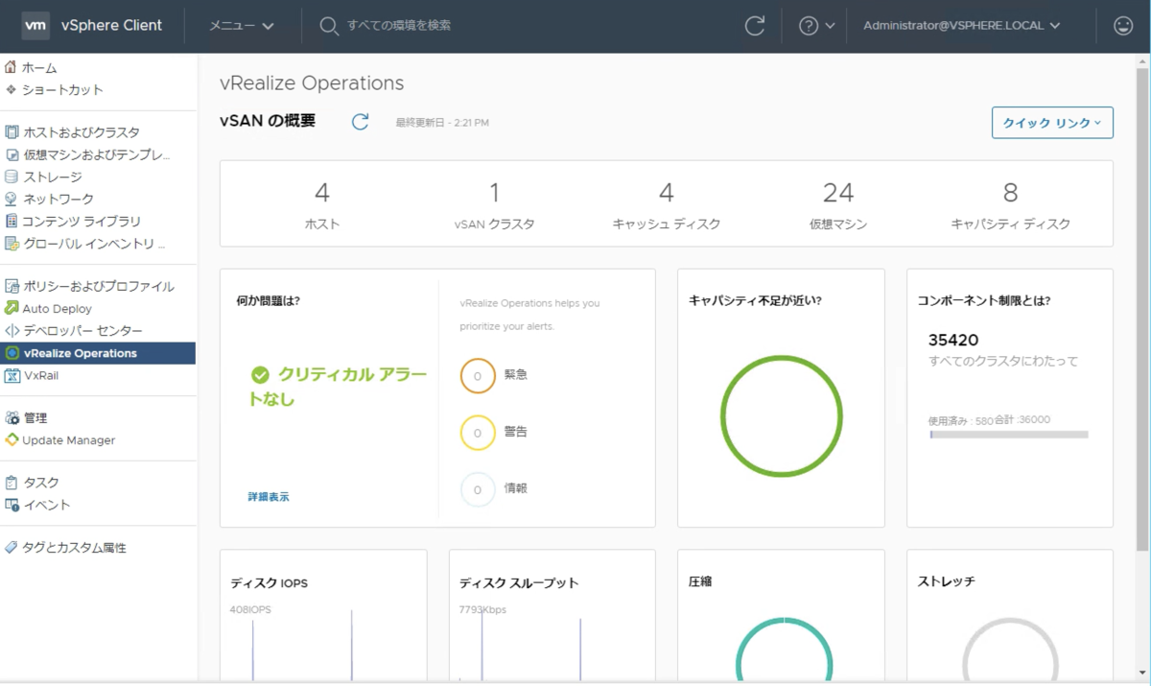Click the 情報 alert count circle
The width and height of the screenshot is (1151, 686).
click(x=478, y=488)
